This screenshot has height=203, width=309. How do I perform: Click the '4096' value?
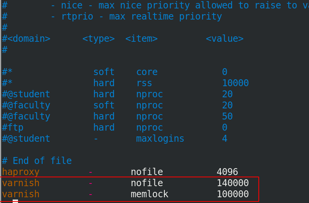[227, 172]
